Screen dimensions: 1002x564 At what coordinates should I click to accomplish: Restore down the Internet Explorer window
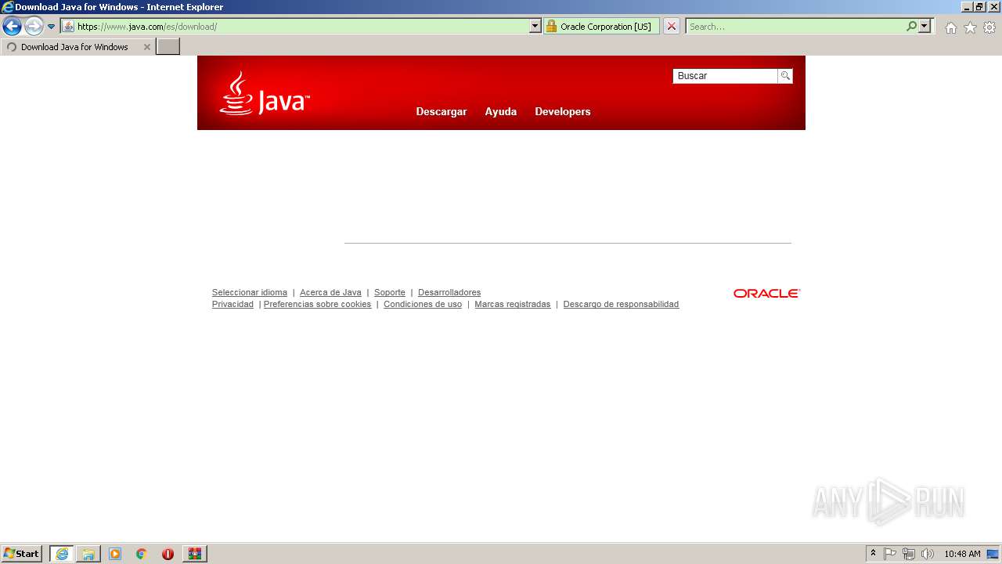click(979, 6)
